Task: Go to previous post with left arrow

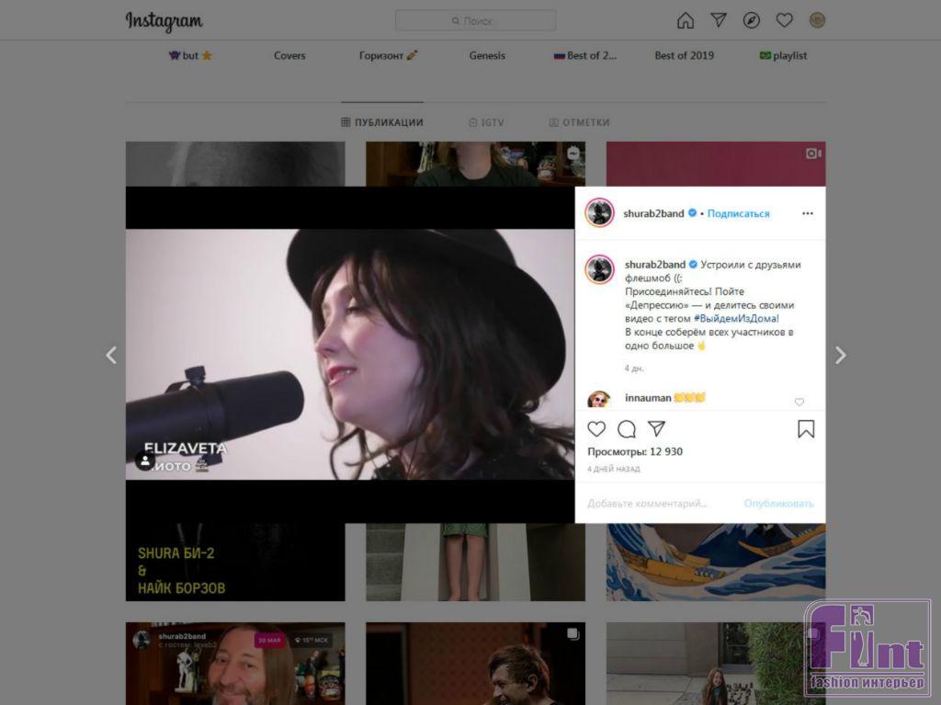Action: (111, 356)
